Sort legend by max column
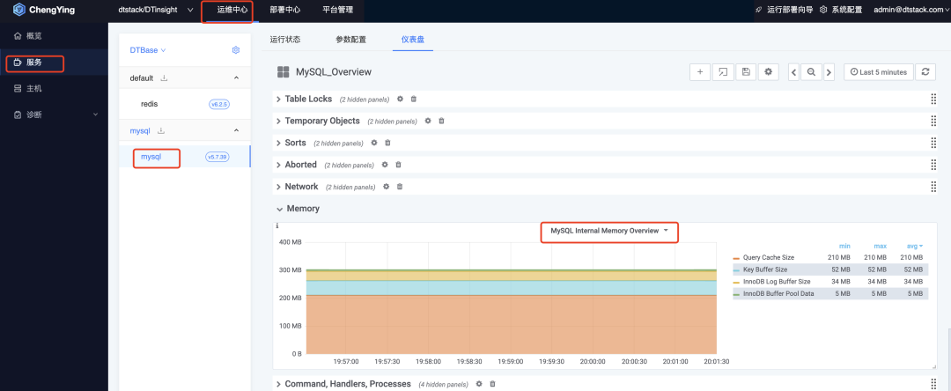Screen dimensions: 951x391 [x=880, y=246]
